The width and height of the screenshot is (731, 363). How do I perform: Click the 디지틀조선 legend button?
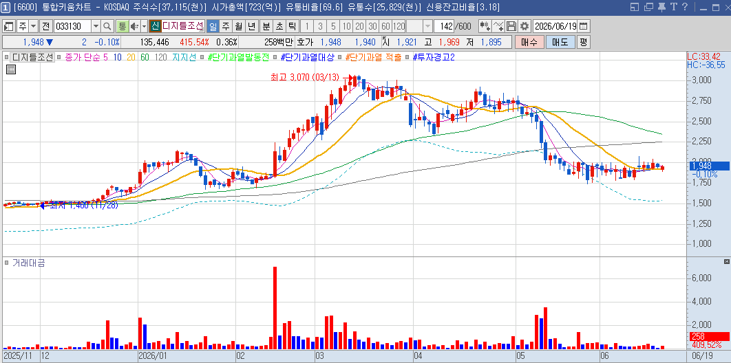(x=32, y=58)
